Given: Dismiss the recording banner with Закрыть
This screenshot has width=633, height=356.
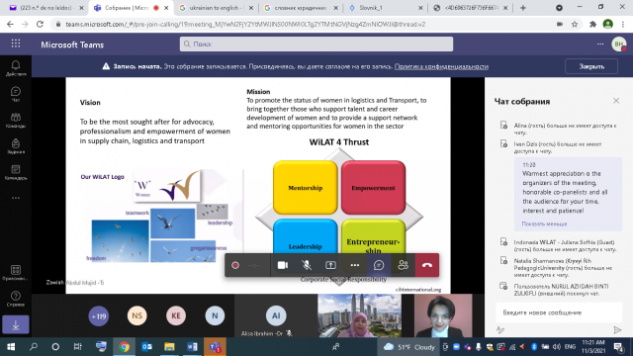Looking at the screenshot, I should [591, 66].
